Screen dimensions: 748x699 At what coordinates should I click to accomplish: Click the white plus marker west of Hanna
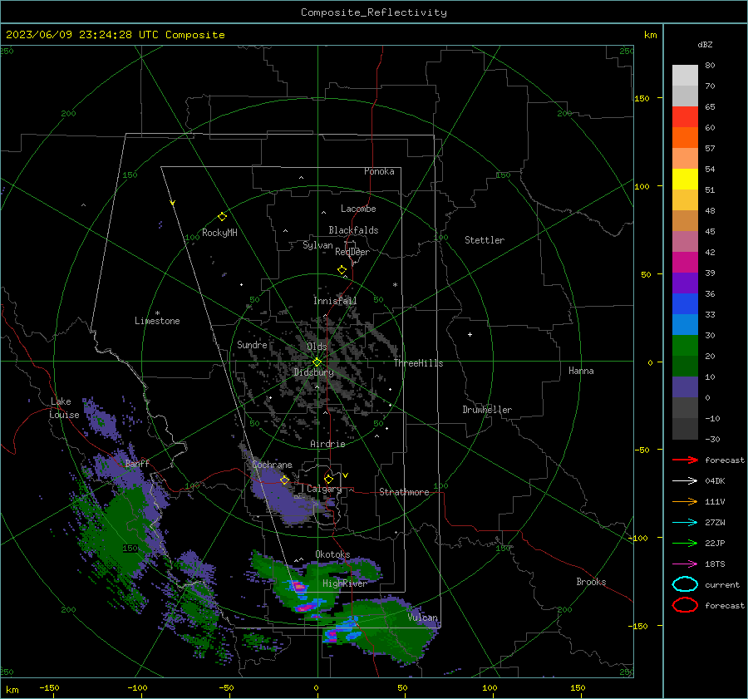tap(470, 334)
